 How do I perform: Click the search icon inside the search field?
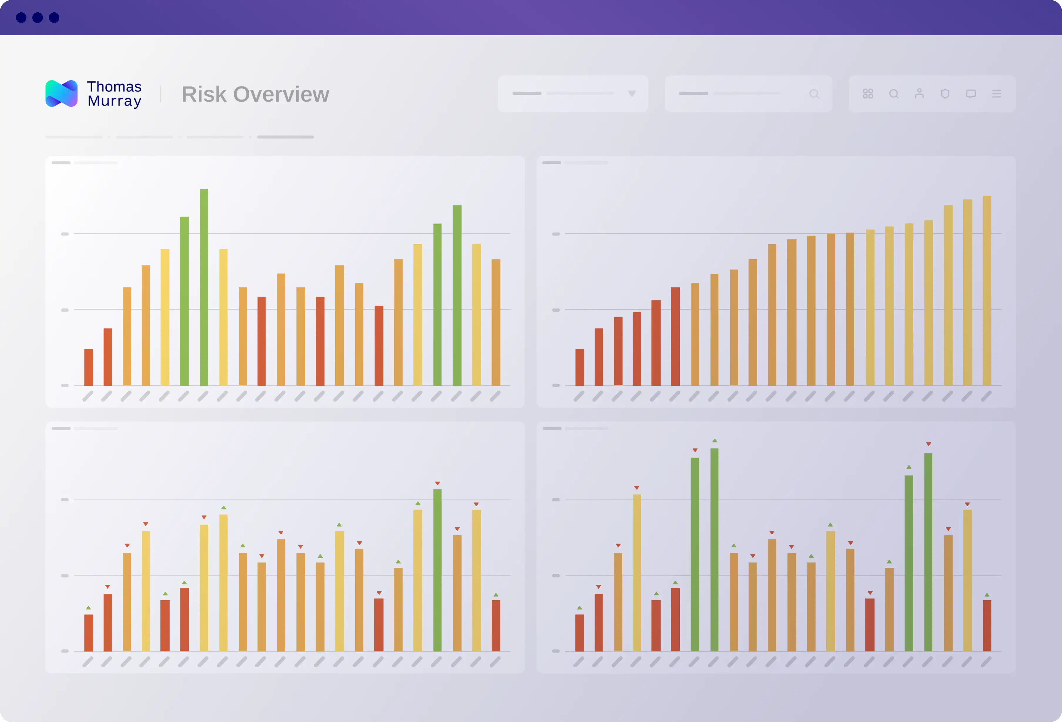point(814,94)
